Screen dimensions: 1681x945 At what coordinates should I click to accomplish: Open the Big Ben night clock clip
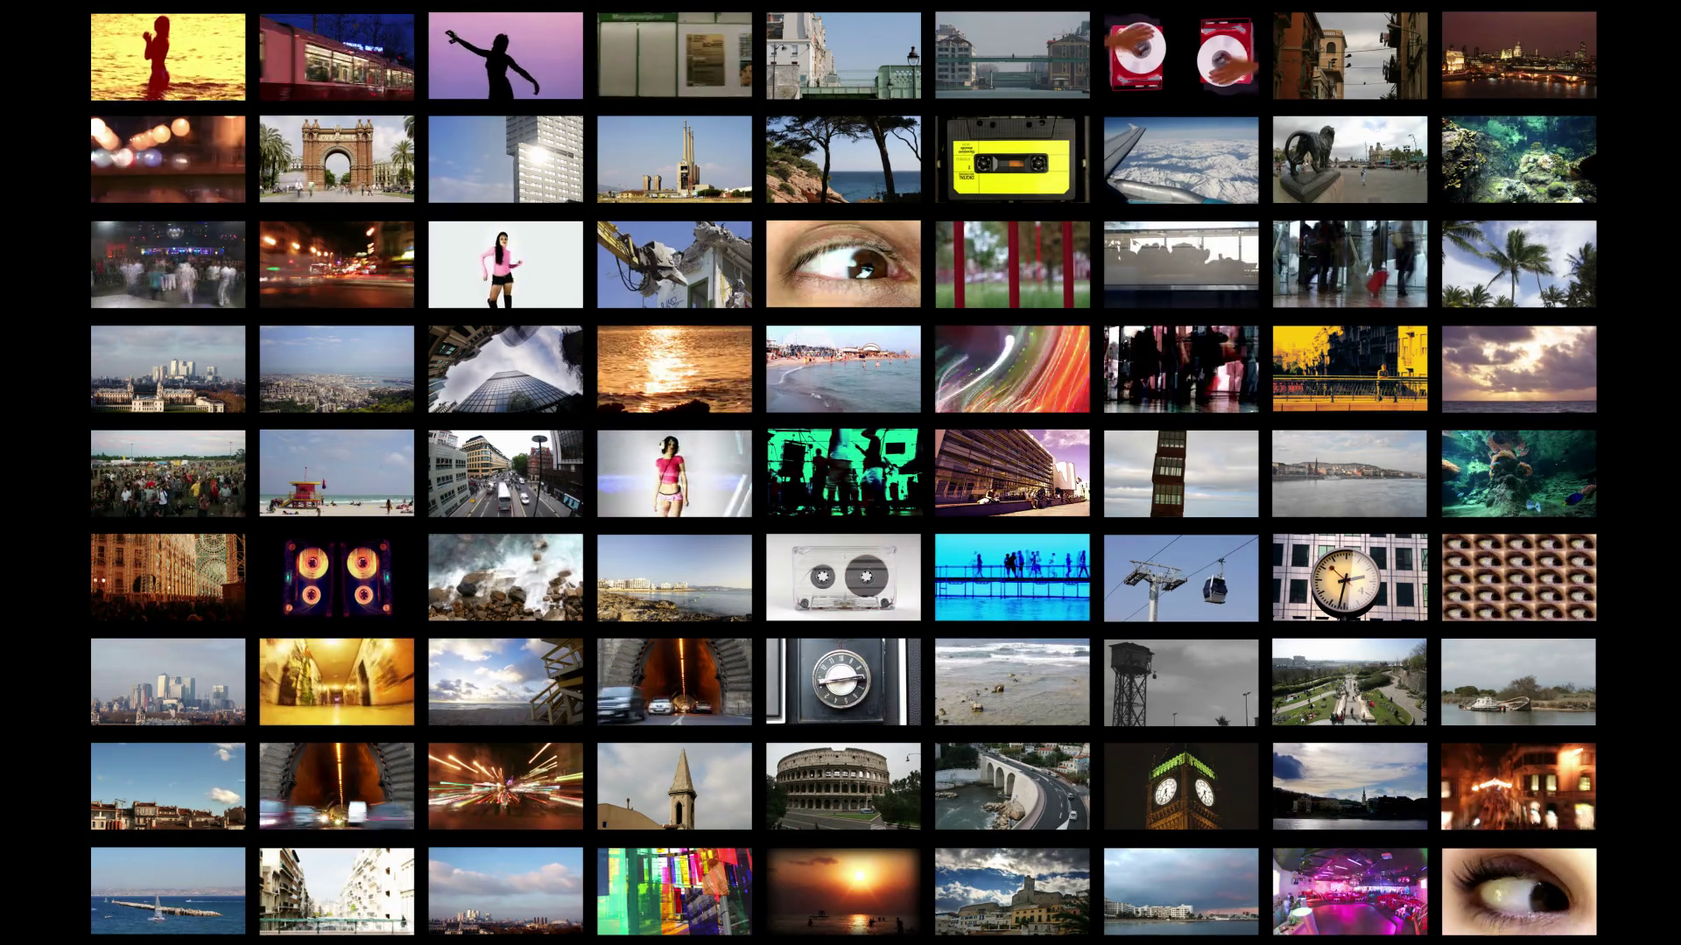coord(1180,785)
